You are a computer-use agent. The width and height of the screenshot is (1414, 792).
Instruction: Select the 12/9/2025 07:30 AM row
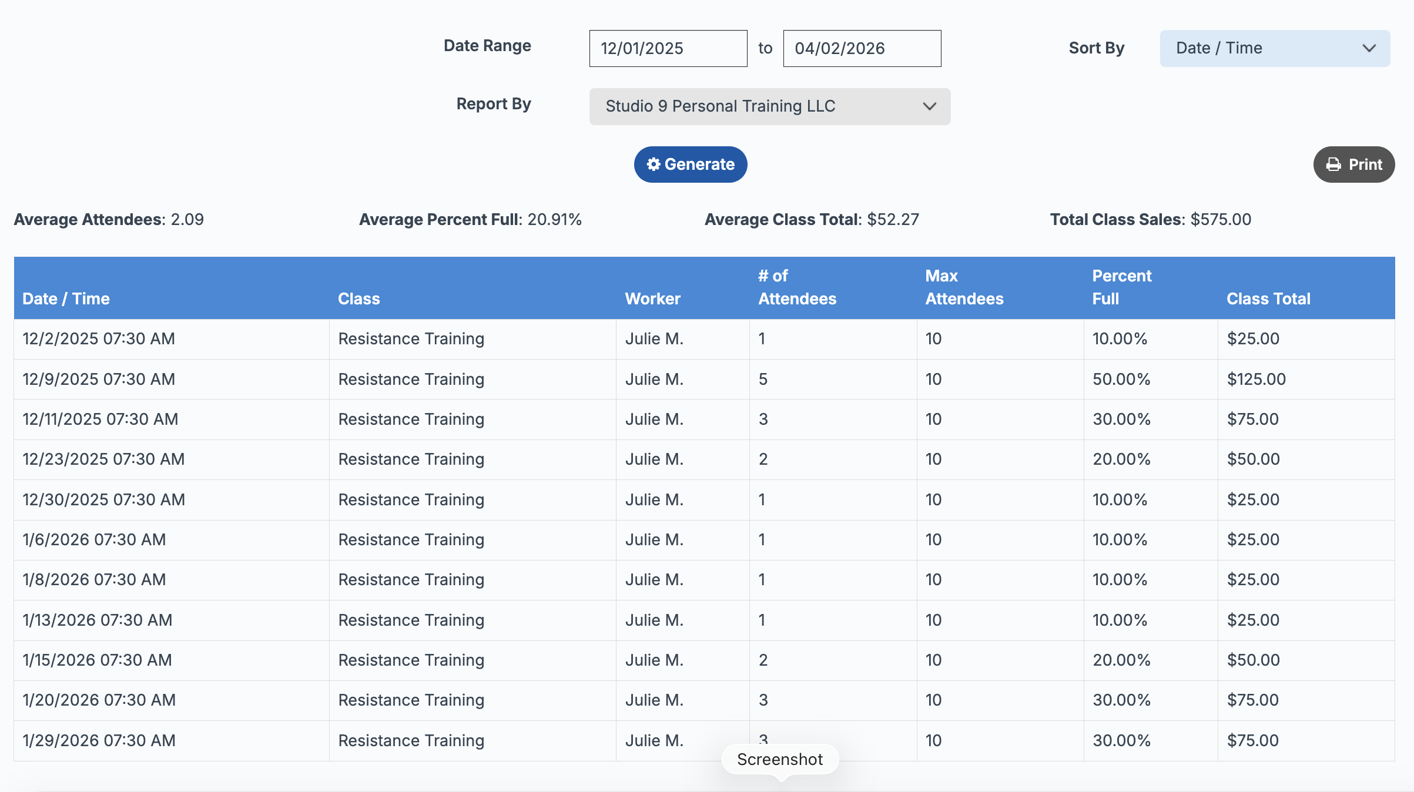click(99, 379)
